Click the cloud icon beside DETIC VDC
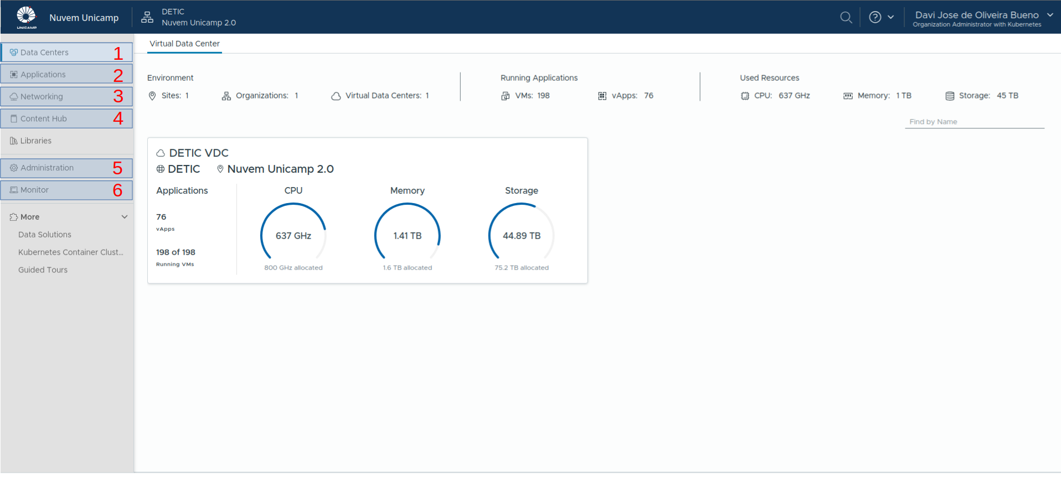The image size is (1061, 492). 161,153
